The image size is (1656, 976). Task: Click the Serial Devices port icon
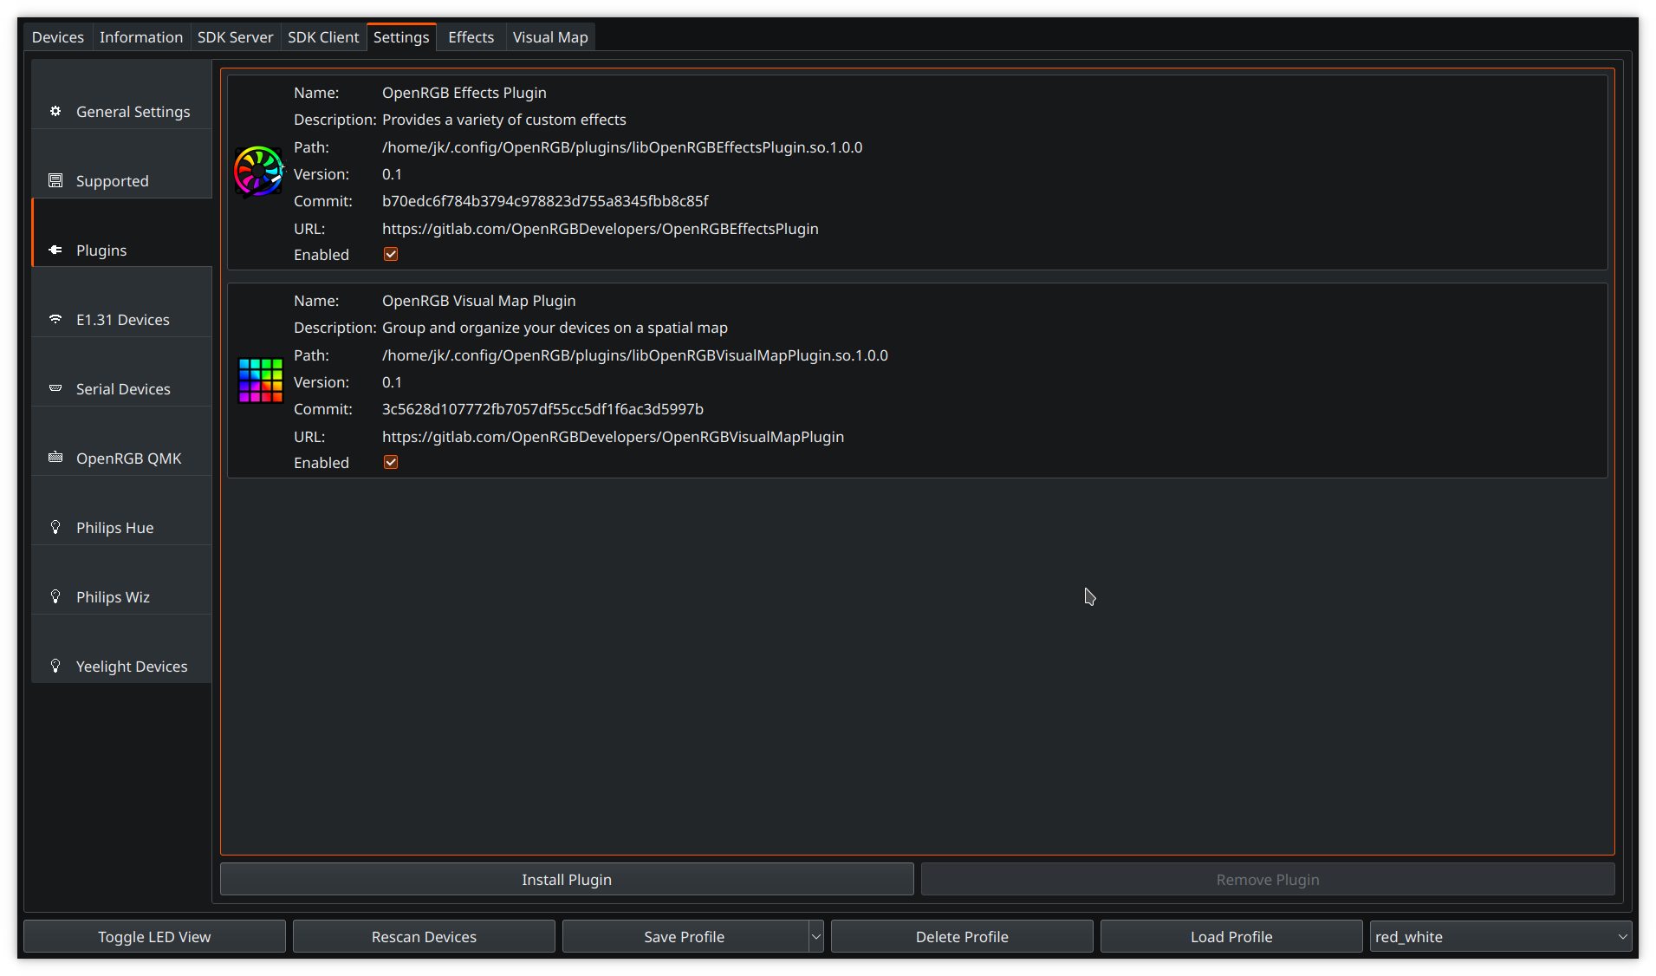click(55, 388)
